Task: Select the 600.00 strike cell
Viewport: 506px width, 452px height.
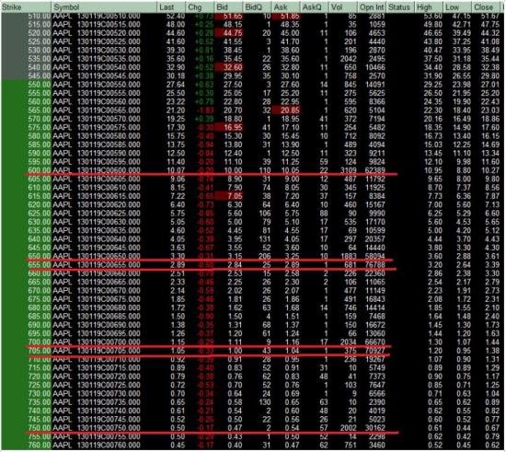Action: 39,170
